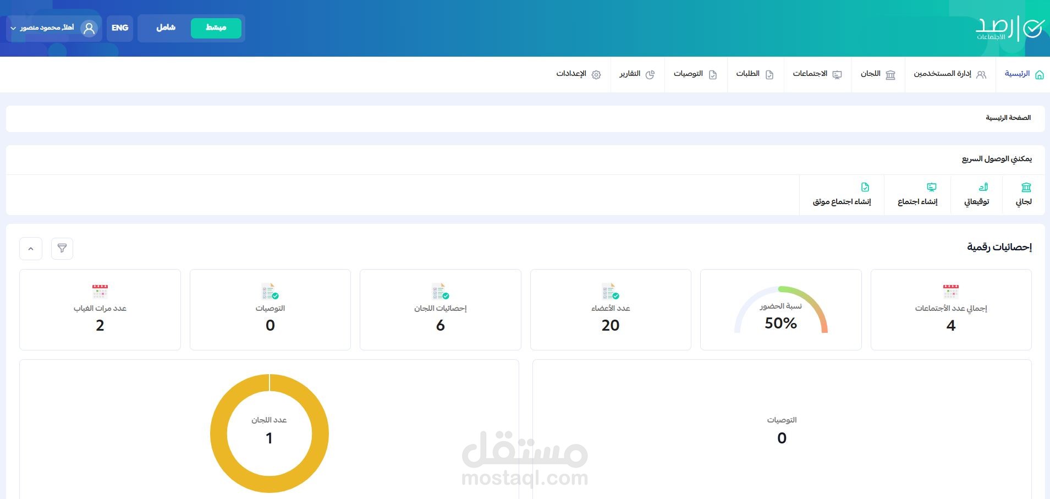This screenshot has height=499, width=1050.
Task: Open إدارة المستخدمين user management menu
Action: (x=950, y=74)
